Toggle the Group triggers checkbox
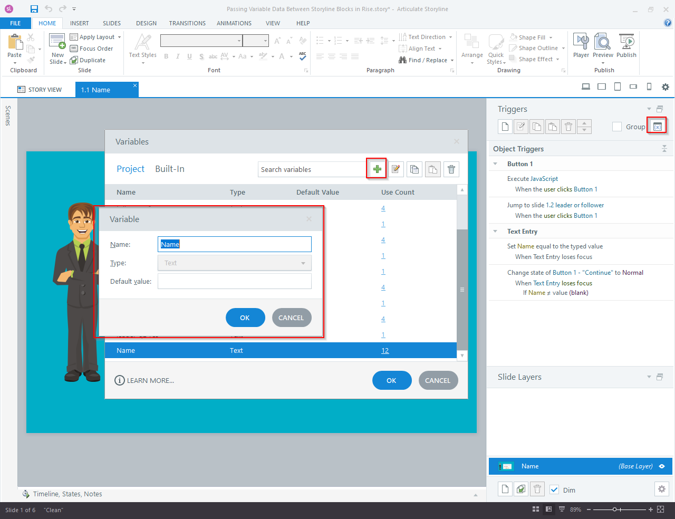 tap(617, 127)
